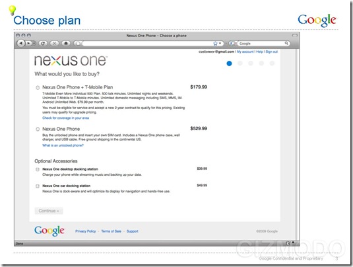Click the Google logo at slide top right
Viewport: 353px width, 267px height.
click(x=317, y=20)
